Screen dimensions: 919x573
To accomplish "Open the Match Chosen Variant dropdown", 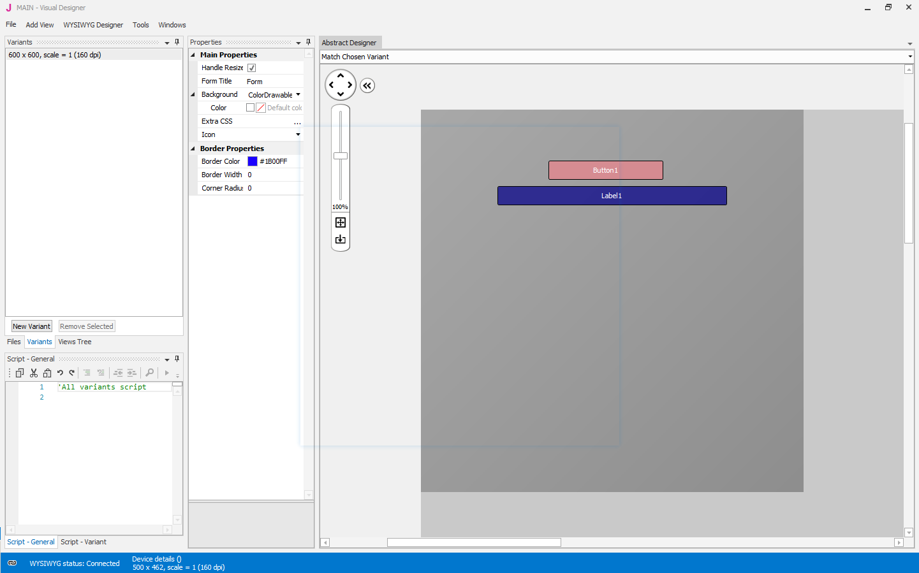I will click(x=910, y=57).
